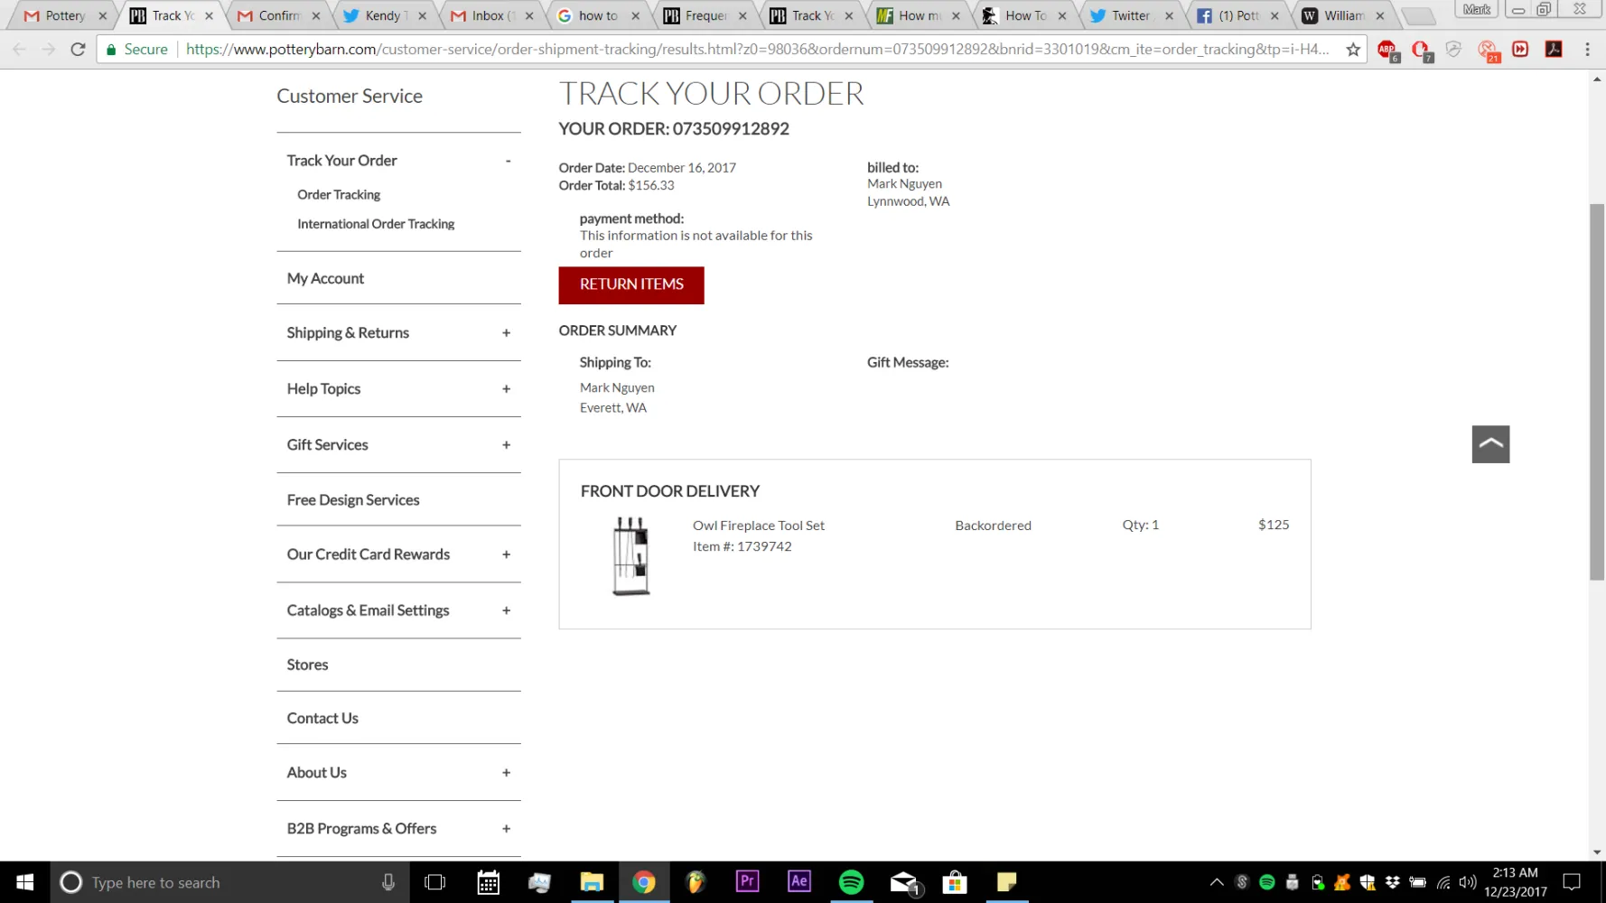Expand Catalogs & Email Settings section
The height and width of the screenshot is (903, 1606).
click(506, 610)
